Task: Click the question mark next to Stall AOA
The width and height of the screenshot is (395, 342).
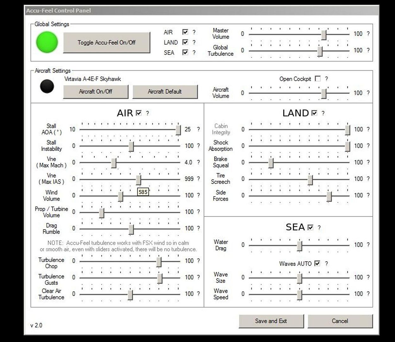Action: click(x=198, y=129)
